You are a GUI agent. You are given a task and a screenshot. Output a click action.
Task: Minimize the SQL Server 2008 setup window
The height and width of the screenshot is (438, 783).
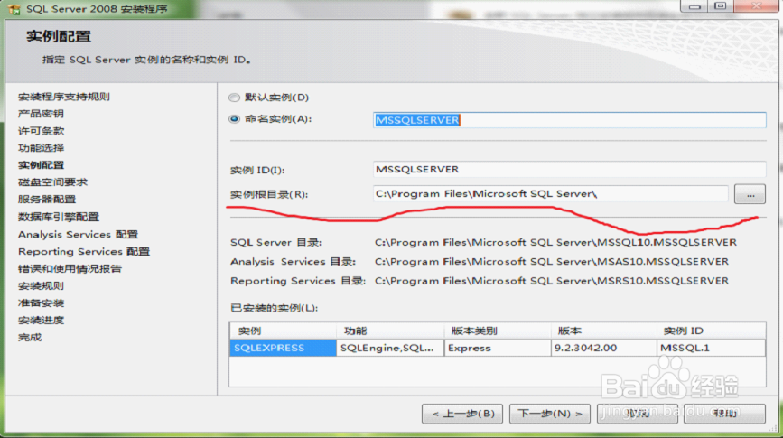click(x=694, y=6)
